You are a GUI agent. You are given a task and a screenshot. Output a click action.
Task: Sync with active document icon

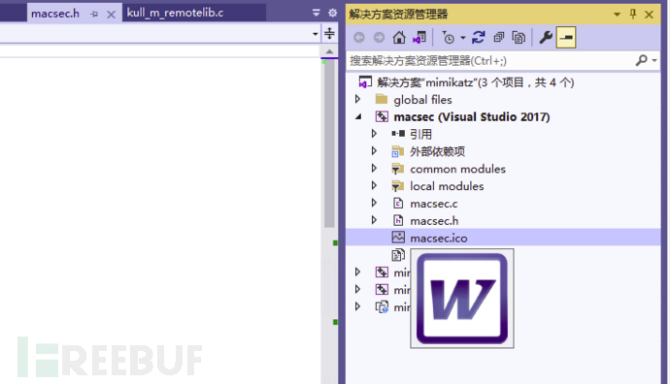coord(479,38)
